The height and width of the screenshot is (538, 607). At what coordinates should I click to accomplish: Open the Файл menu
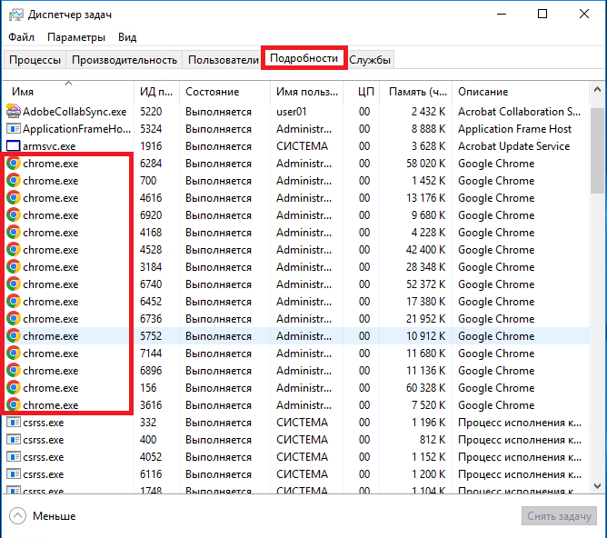pos(22,37)
